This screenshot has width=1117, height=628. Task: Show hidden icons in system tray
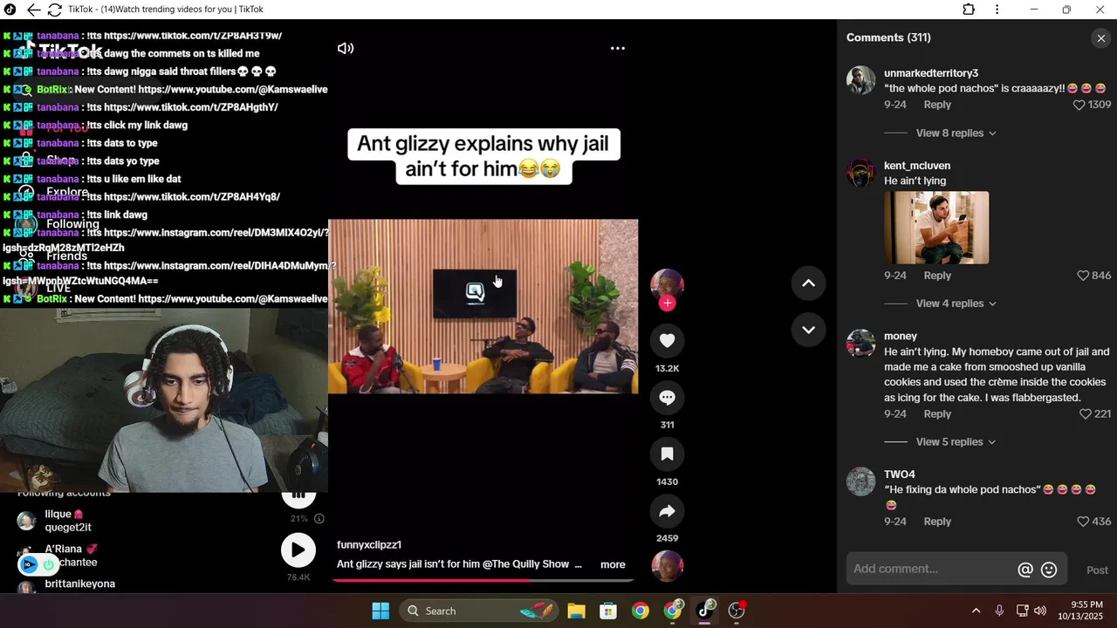976,611
